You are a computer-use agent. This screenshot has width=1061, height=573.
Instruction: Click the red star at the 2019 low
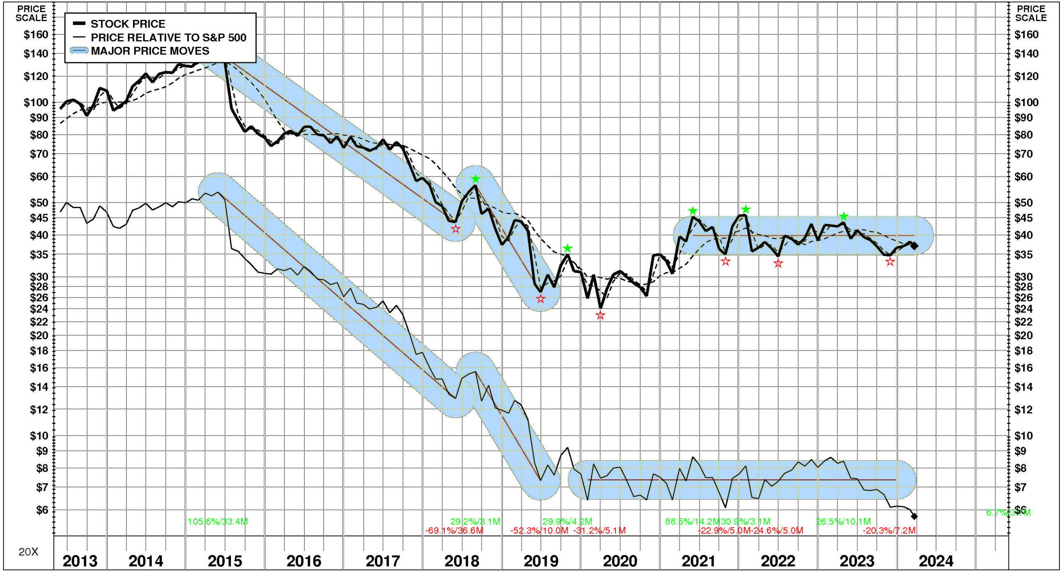click(540, 299)
